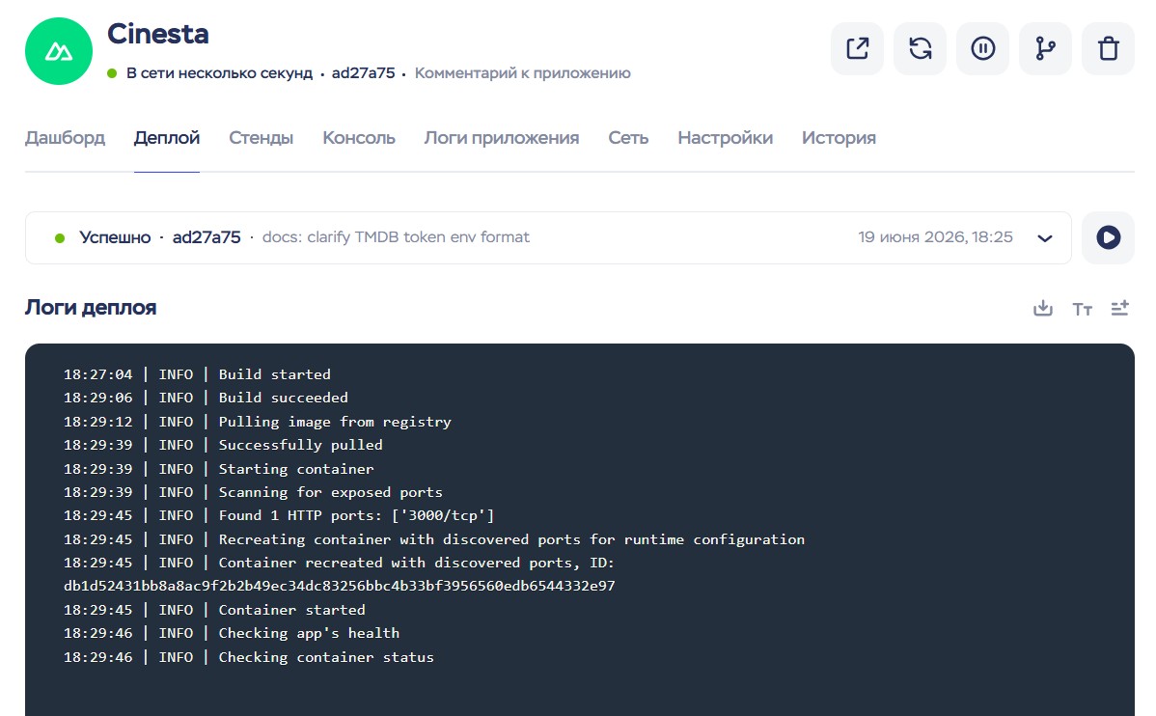Click the Успешно deploy status label

point(115,237)
